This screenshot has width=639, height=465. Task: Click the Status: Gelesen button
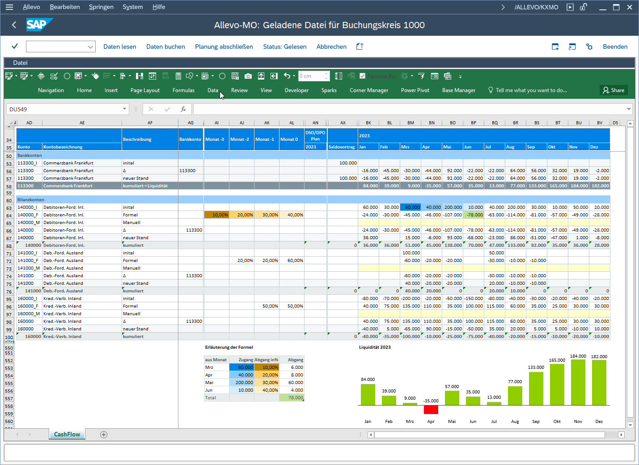coord(285,46)
